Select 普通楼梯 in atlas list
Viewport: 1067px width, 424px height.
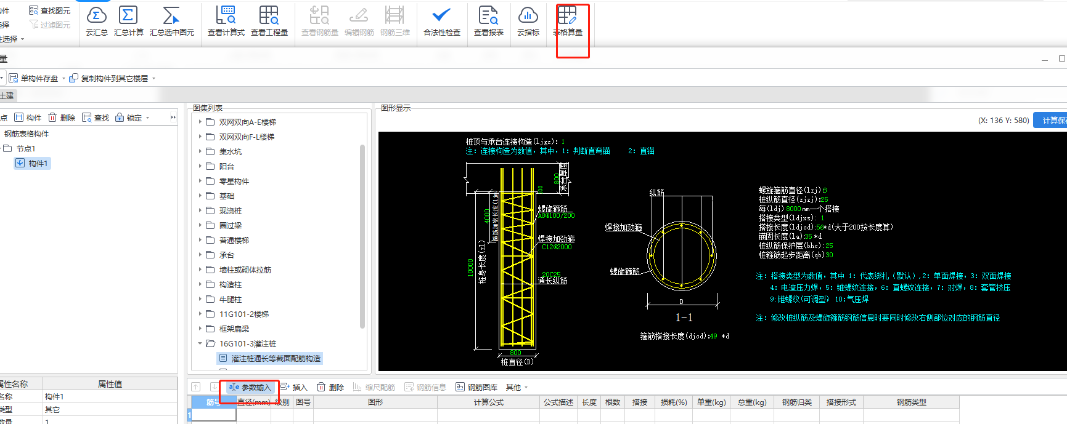tap(234, 240)
